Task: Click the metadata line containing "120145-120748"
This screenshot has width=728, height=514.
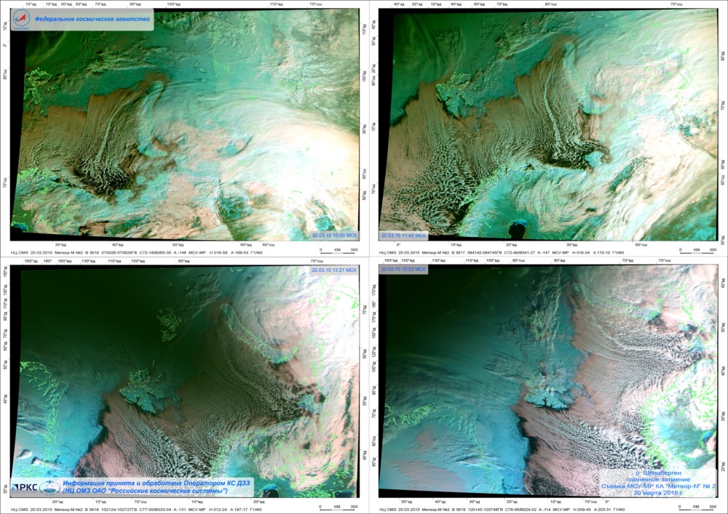Action: [502, 510]
